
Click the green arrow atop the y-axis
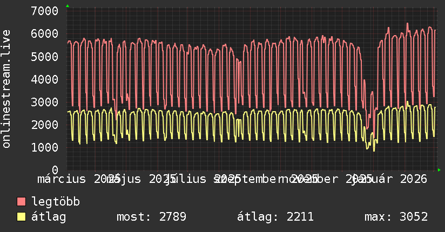pyautogui.click(x=68, y=6)
